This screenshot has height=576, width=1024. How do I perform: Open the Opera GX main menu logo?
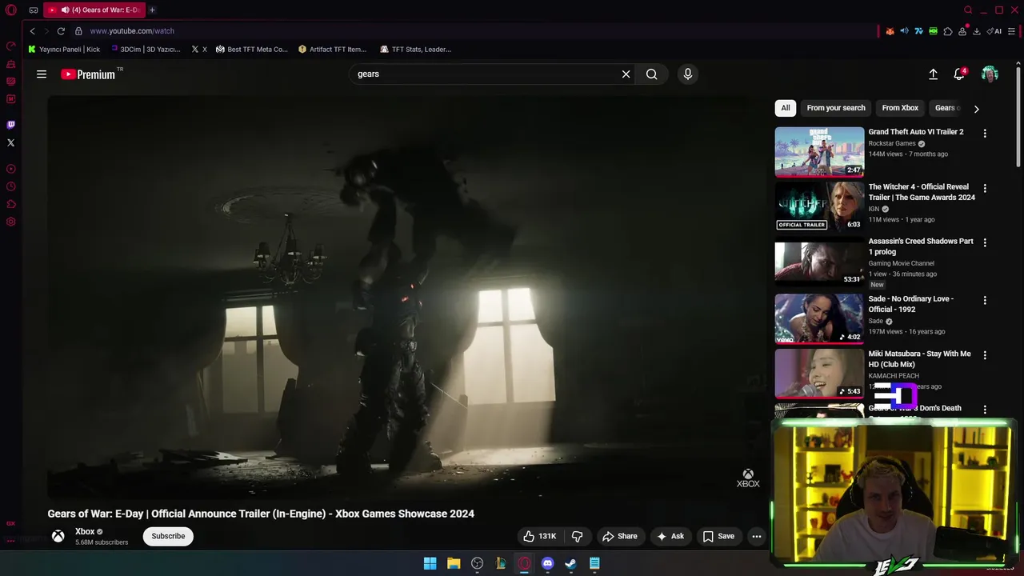tap(11, 10)
